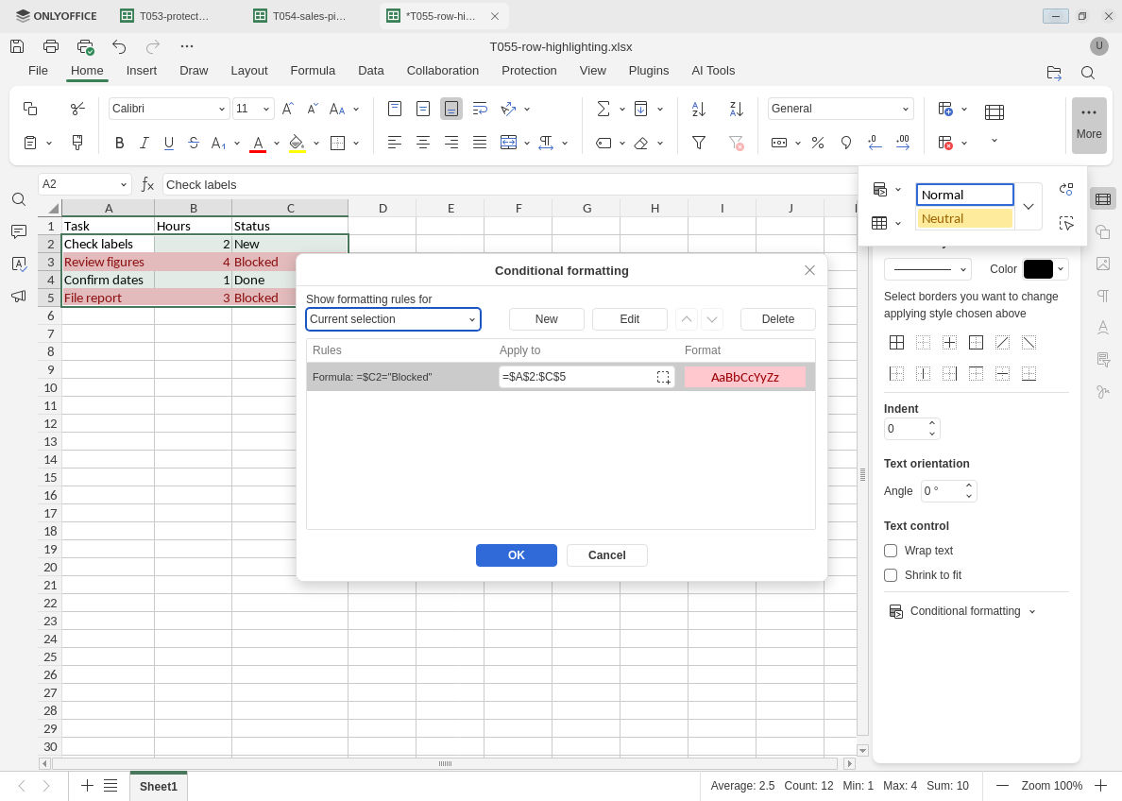The height and width of the screenshot is (801, 1122).
Task: Open the Name box A2 dropdown
Action: (123, 185)
